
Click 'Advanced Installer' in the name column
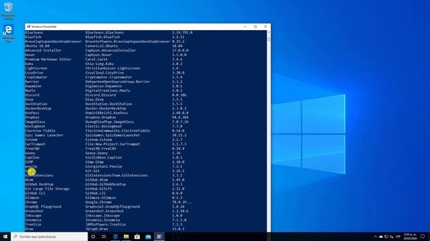(x=43, y=50)
